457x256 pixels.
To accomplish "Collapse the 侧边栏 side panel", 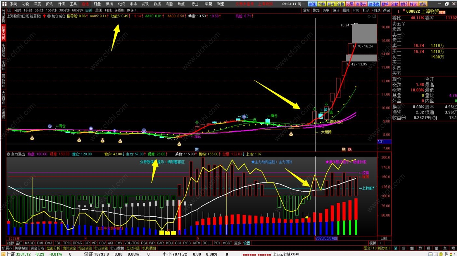I will pos(384,248).
